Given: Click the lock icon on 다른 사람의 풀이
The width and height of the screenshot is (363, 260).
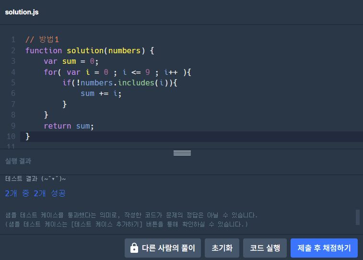Looking at the screenshot, I should [x=134, y=248].
